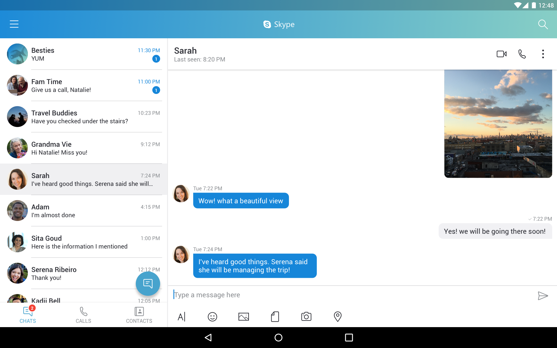Viewport: 557px width, 348px height.
Task: Open the hamburger menu
Action: point(14,24)
